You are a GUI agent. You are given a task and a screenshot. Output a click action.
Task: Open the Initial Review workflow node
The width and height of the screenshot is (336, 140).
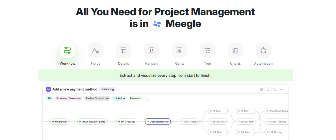coord(93,122)
